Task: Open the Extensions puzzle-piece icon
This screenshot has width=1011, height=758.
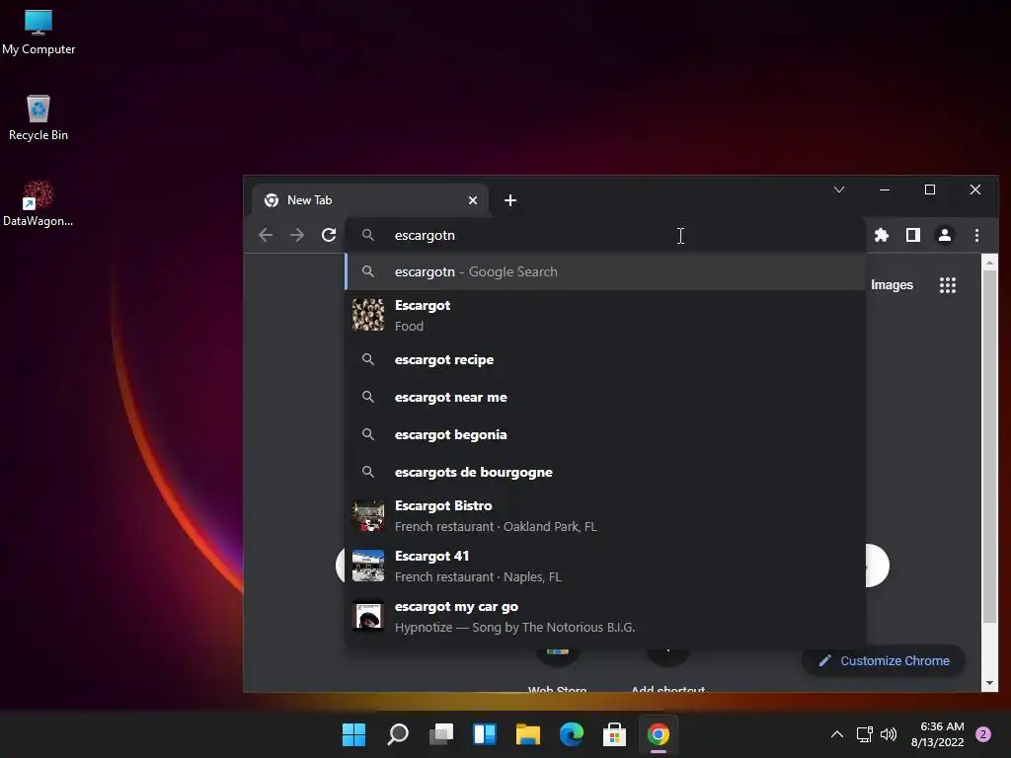Action: coord(882,235)
